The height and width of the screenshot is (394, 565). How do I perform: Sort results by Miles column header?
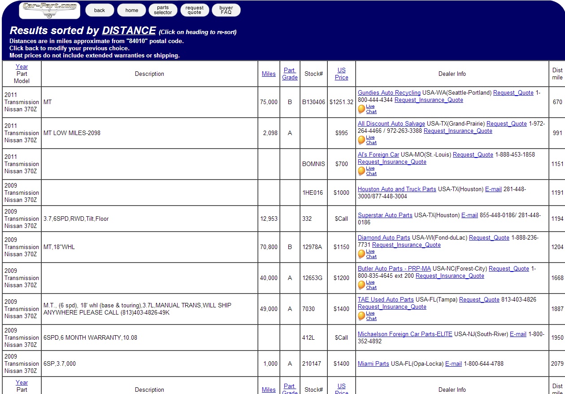coord(269,74)
